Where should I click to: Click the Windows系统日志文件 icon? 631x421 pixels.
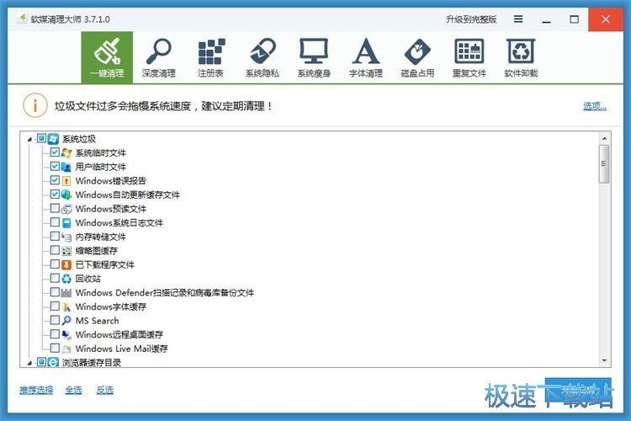pyautogui.click(x=66, y=223)
